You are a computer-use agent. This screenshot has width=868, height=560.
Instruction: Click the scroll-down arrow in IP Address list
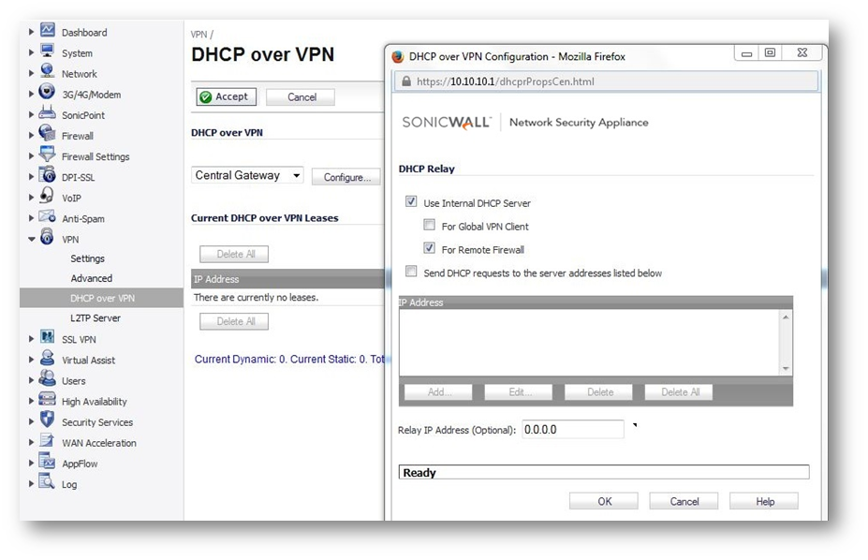click(x=786, y=369)
